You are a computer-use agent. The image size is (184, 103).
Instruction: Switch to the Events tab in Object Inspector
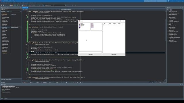click(x=8, y=11)
